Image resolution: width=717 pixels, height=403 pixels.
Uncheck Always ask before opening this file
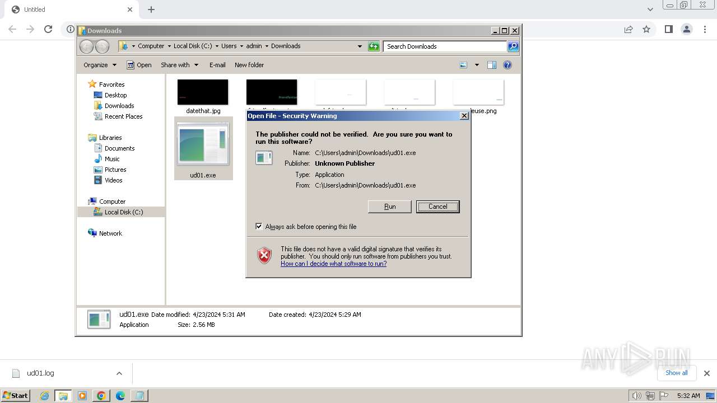point(259,227)
